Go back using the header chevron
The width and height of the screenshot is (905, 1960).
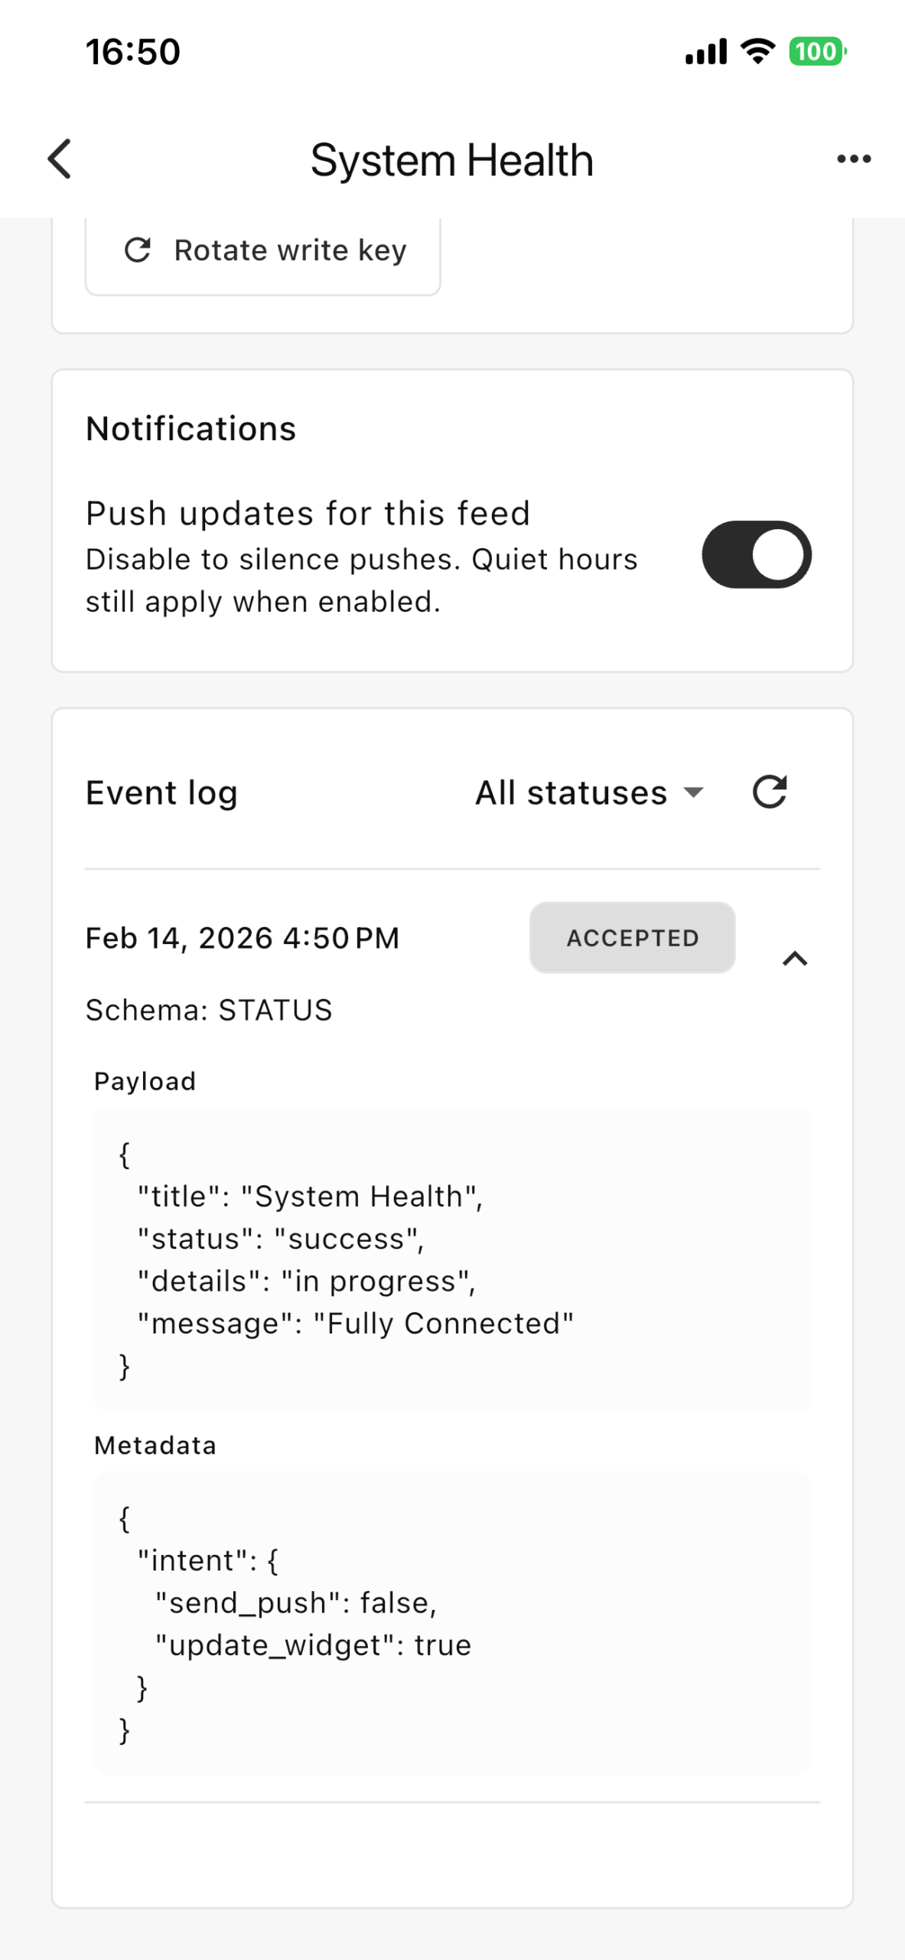(x=60, y=159)
